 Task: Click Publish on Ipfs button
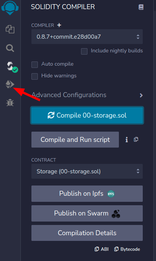[87, 193]
